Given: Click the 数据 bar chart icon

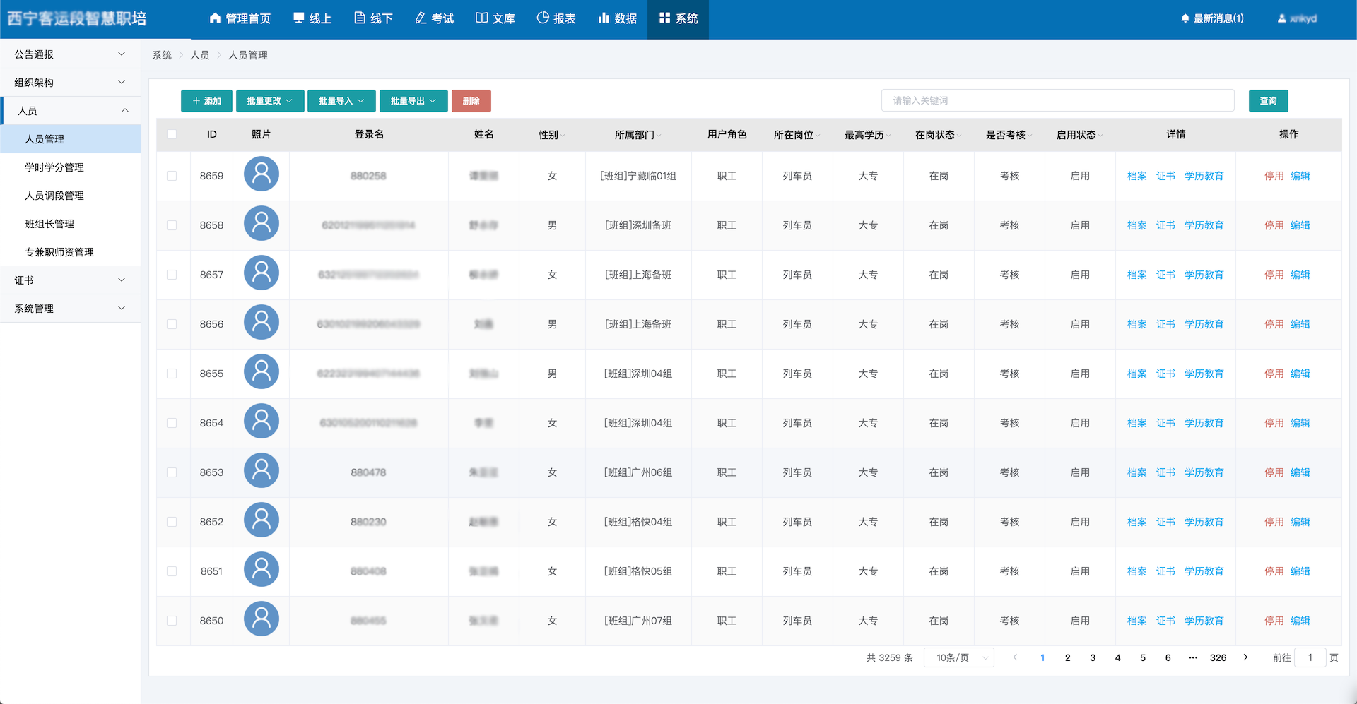Looking at the screenshot, I should click(604, 18).
